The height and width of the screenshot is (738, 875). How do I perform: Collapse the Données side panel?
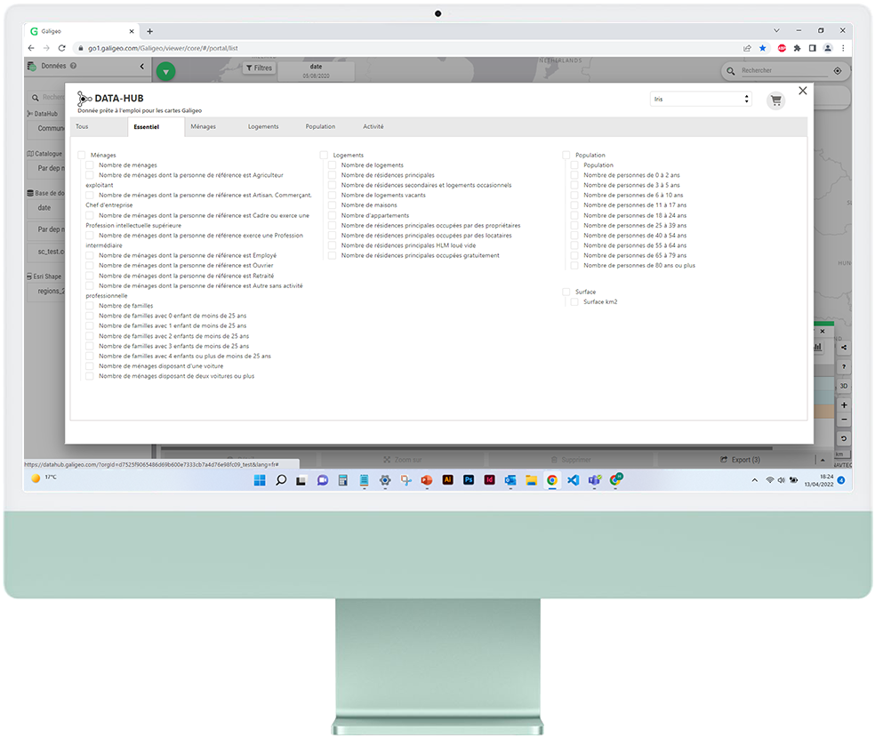142,66
